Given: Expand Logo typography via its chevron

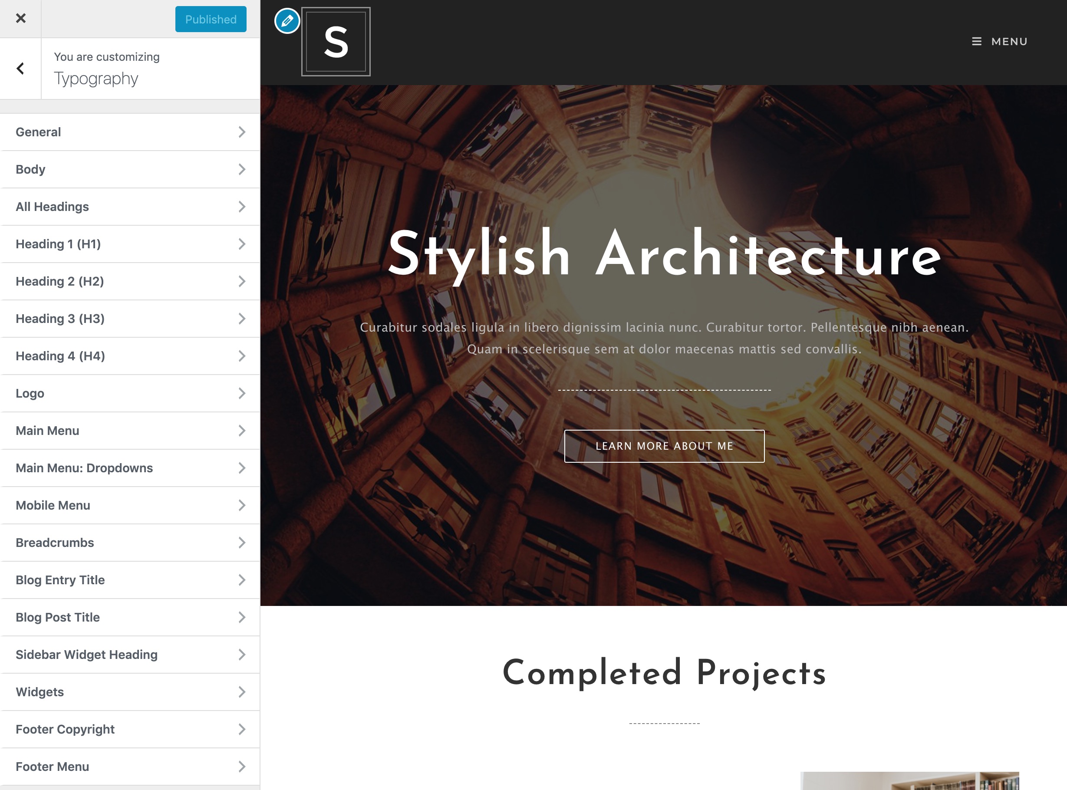Looking at the screenshot, I should (x=242, y=393).
